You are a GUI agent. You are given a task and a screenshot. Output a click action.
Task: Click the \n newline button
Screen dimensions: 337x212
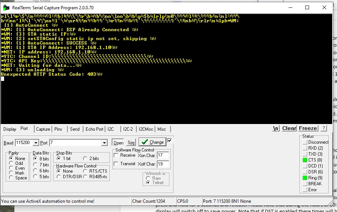tap(276, 128)
